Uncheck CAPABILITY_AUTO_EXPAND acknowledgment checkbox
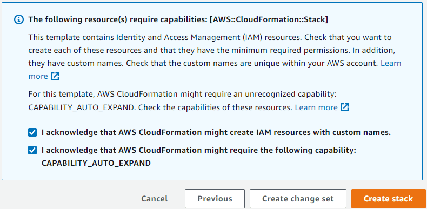Viewport: 427px width, 209px height. coord(32,150)
